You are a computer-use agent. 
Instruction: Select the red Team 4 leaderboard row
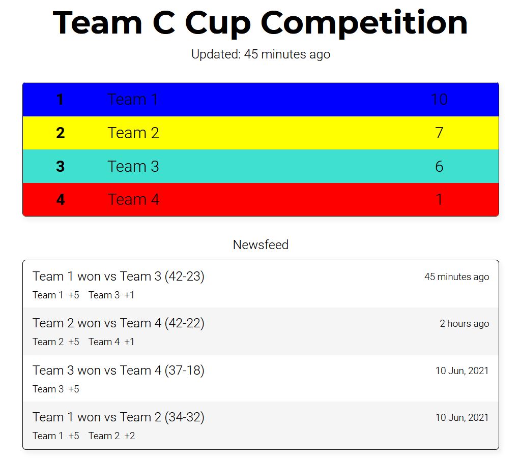pos(261,200)
